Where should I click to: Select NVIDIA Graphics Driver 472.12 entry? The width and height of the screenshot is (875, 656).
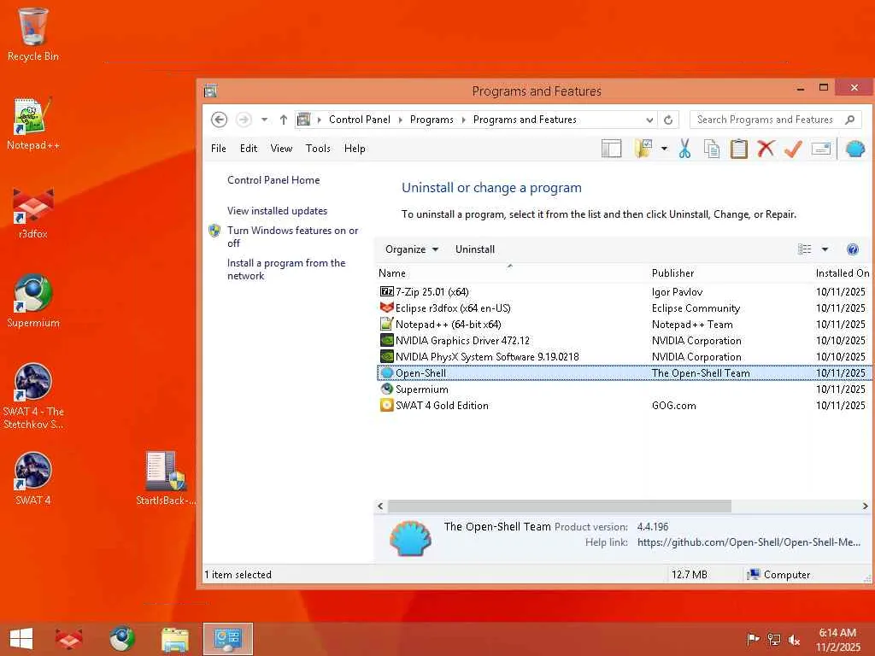[x=625, y=340]
